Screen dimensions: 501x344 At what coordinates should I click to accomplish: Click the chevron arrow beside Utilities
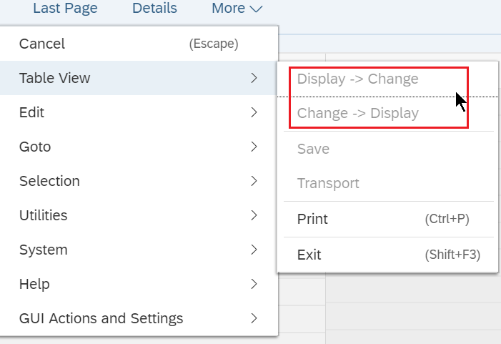pyautogui.click(x=254, y=215)
